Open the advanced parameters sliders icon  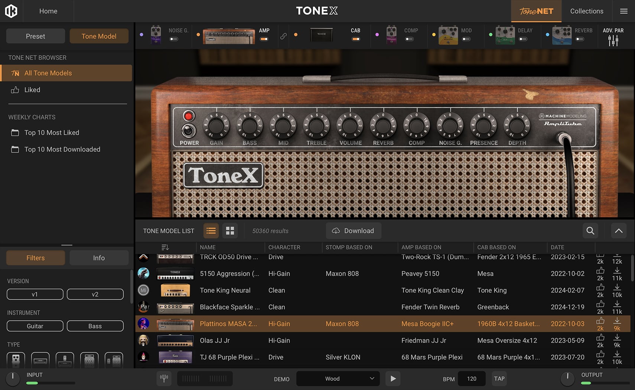pyautogui.click(x=613, y=40)
